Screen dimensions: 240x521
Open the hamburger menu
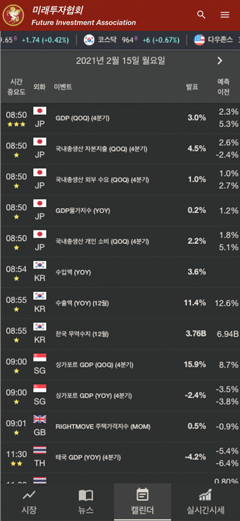(225, 15)
